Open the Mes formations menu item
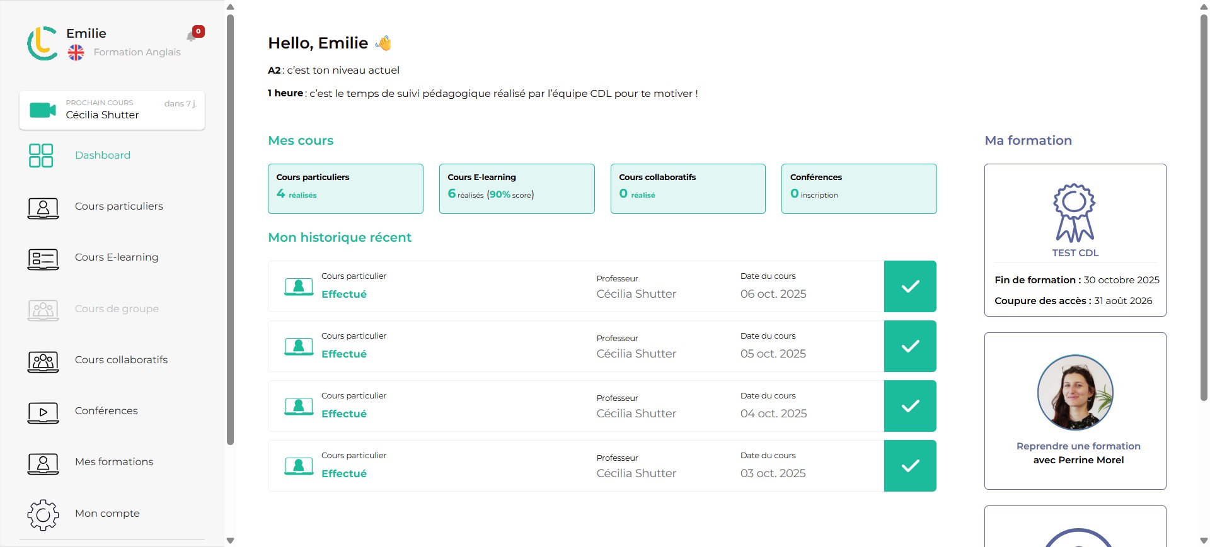 click(114, 462)
